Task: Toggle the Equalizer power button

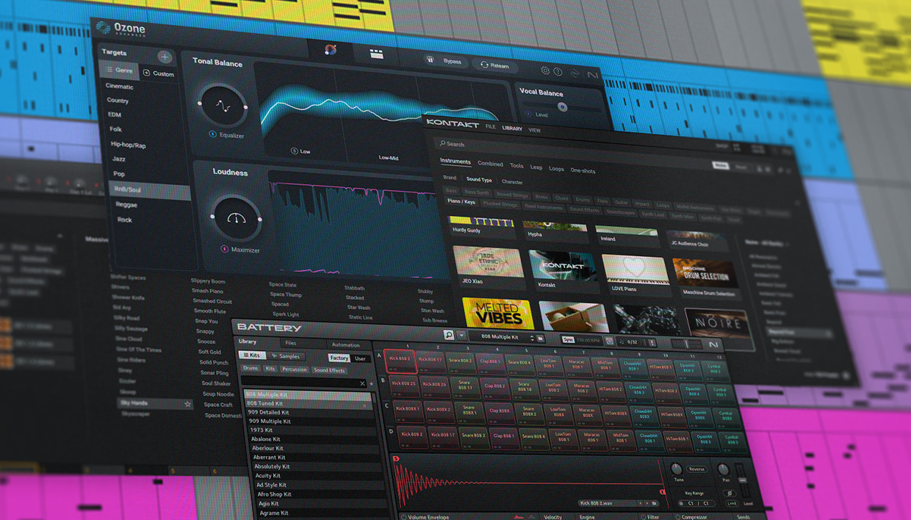Action: pos(212,134)
